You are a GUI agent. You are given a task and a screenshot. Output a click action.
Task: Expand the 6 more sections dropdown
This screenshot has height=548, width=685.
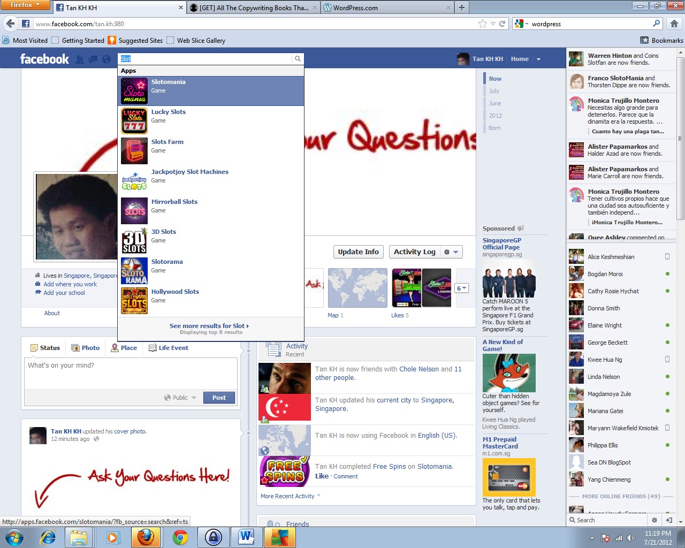[462, 288]
